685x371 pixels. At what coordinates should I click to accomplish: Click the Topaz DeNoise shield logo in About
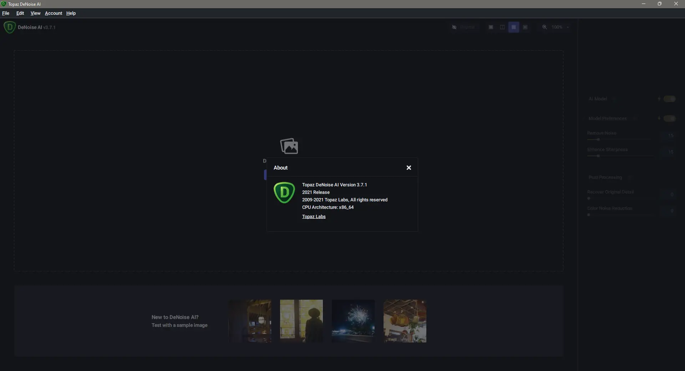pyautogui.click(x=284, y=193)
